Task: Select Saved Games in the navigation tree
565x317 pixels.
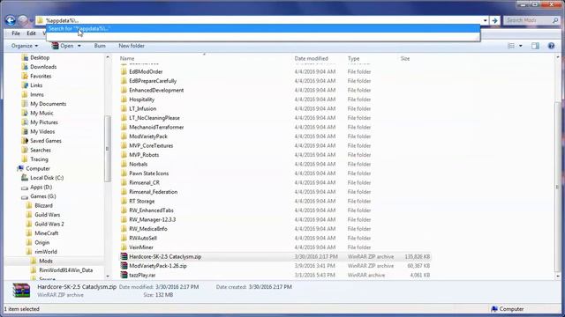Action: (46, 141)
